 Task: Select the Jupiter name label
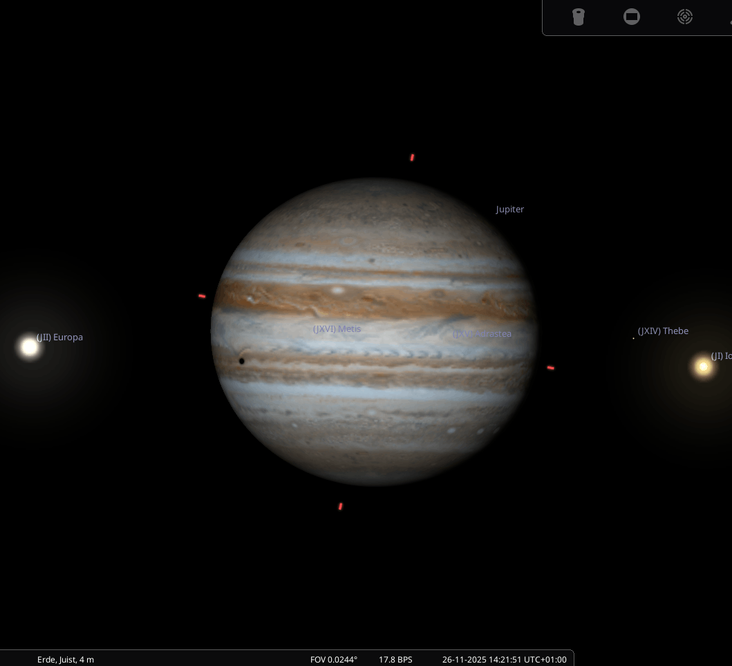509,209
